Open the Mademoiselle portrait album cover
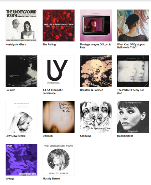This screenshot has width=151, height=185. point(133,117)
